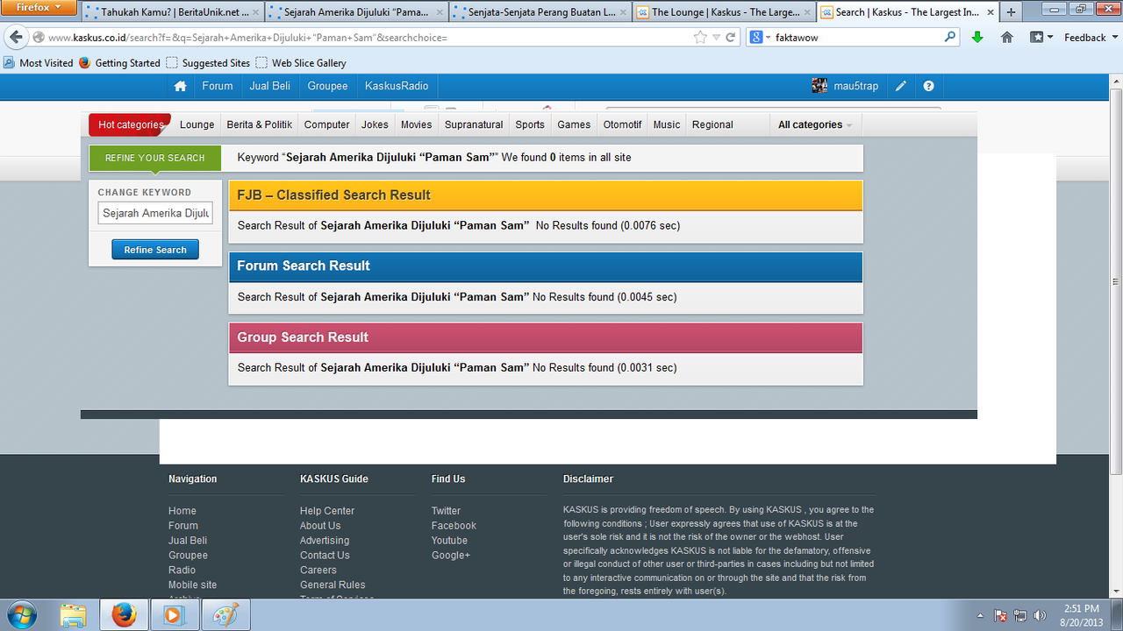The height and width of the screenshot is (631, 1123).
Task: Open media player taskbar icon
Action: (174, 615)
